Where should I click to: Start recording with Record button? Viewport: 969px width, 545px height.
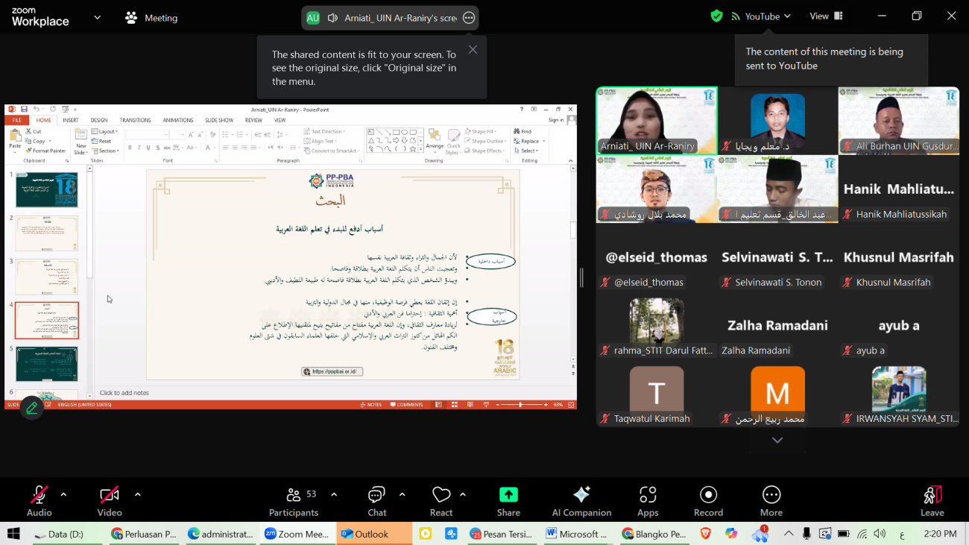click(708, 501)
